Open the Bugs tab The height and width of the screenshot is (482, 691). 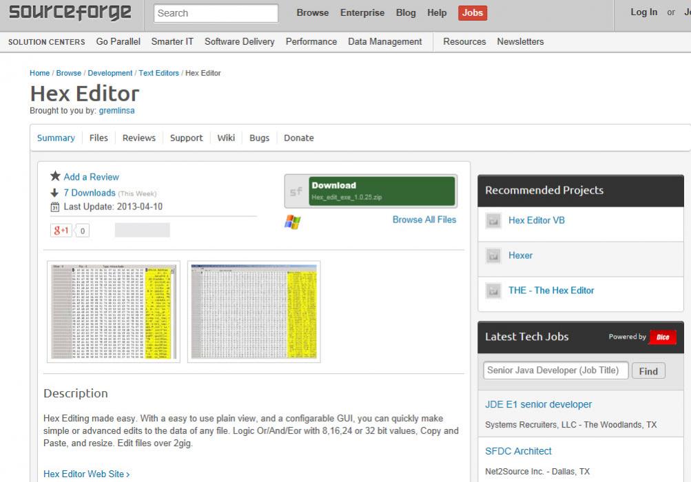click(x=259, y=138)
